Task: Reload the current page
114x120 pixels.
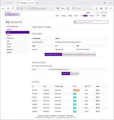Action: click(13, 9)
